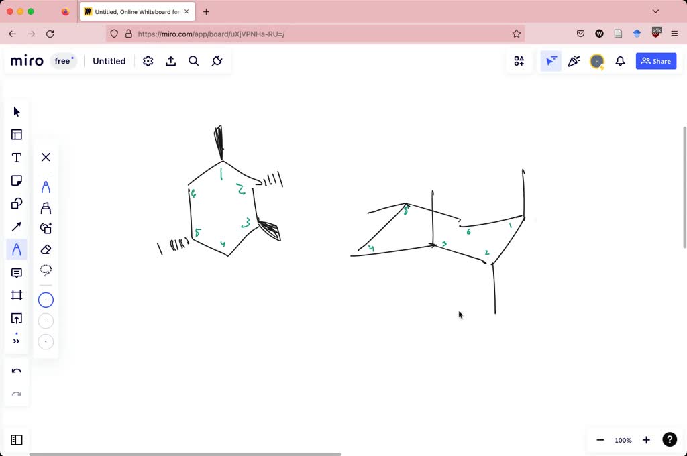Open the zoom percentage options
The height and width of the screenshot is (456, 687).
[x=623, y=440]
